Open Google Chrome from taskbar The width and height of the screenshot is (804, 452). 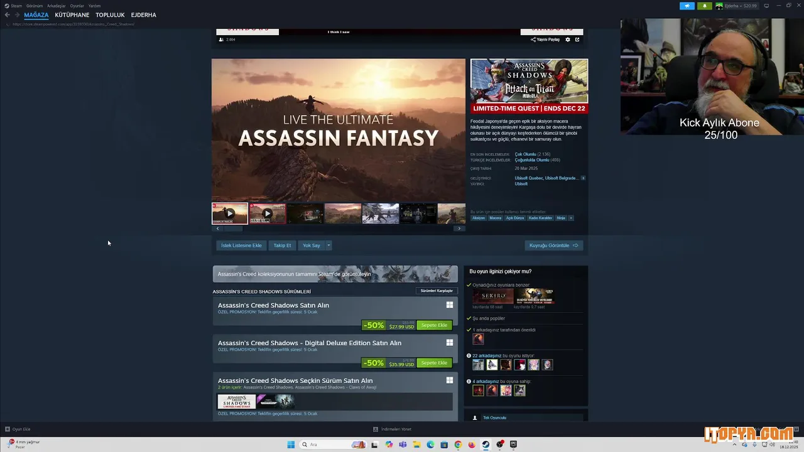click(458, 444)
